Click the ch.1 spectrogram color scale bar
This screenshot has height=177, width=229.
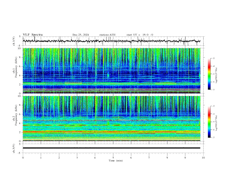[209, 74]
